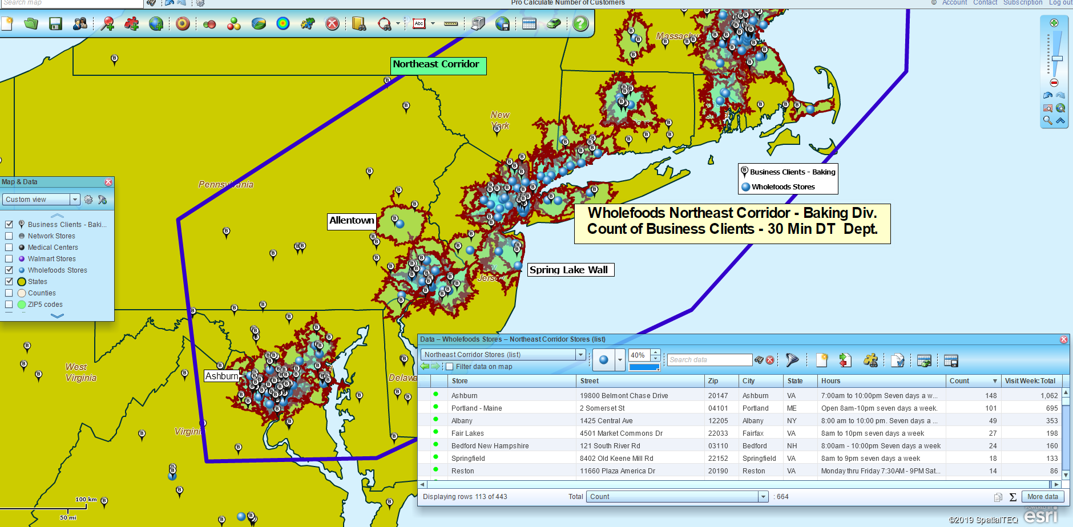Open the radius target search tool
1073x527 pixels.
[183, 23]
